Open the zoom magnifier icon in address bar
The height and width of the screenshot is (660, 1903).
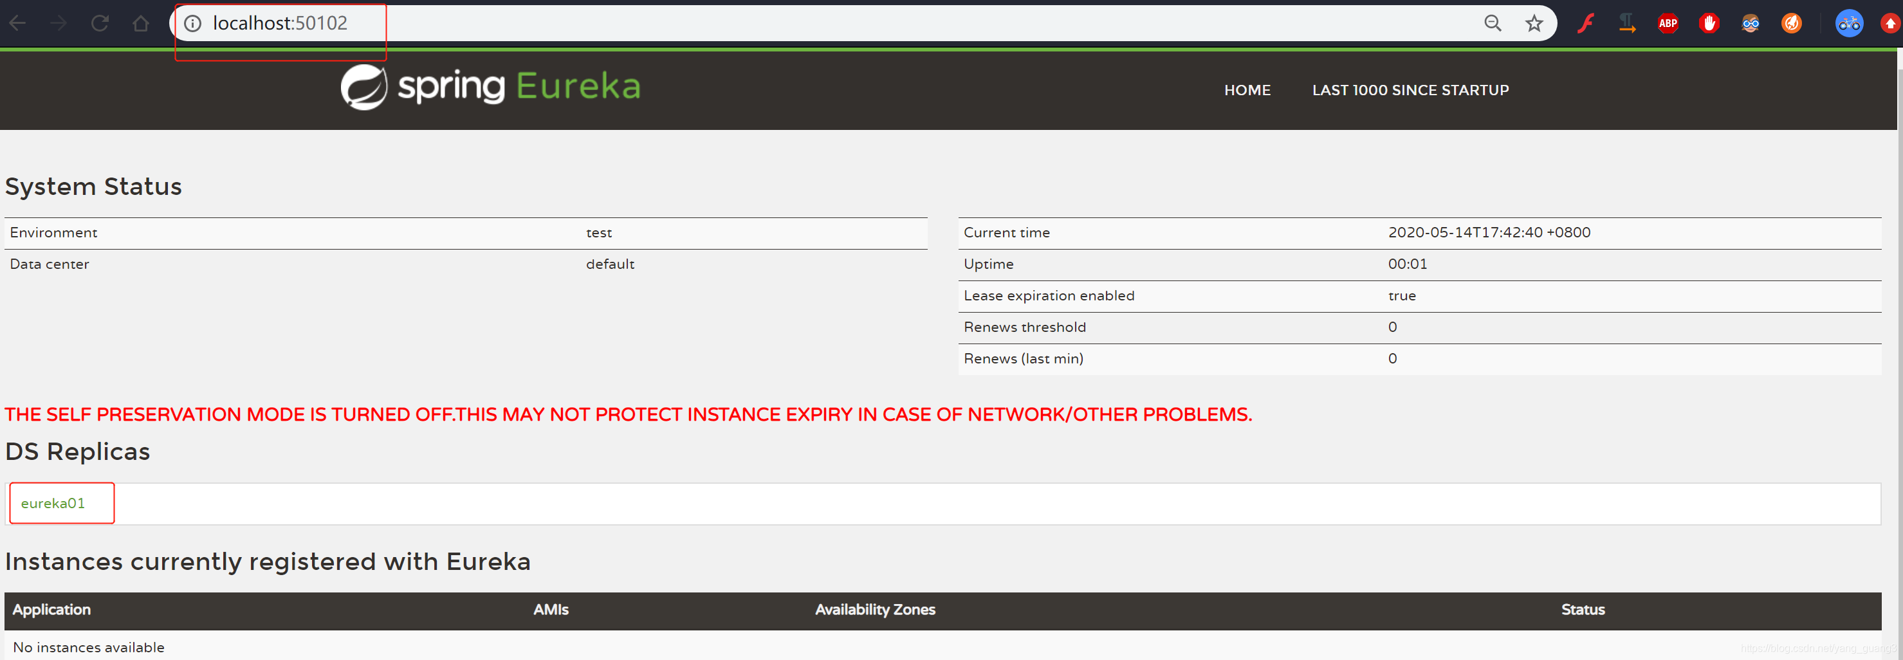point(1493,23)
